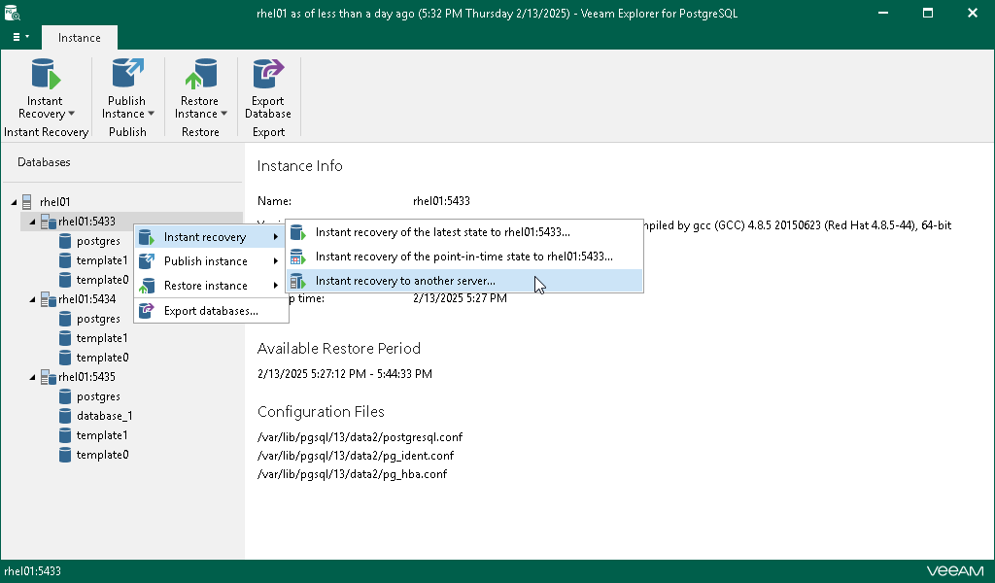Click the server icon next to rhel01
995x583 pixels.
coord(25,201)
